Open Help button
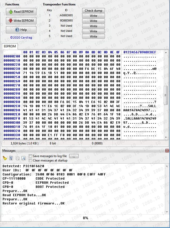The image size is (170, 228). point(21,30)
